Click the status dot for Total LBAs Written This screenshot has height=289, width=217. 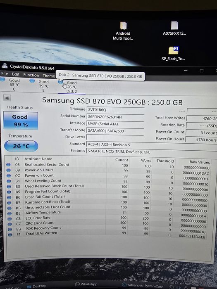tap(10, 235)
